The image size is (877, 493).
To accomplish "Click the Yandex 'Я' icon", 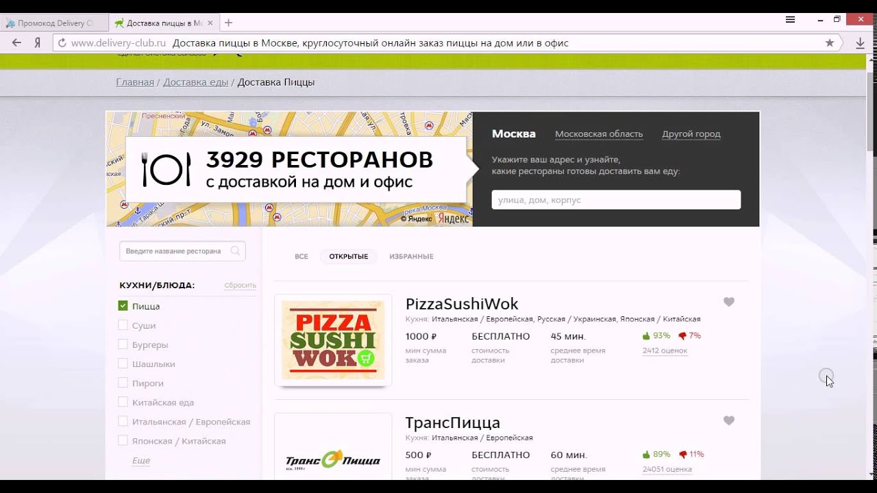I will click(38, 42).
